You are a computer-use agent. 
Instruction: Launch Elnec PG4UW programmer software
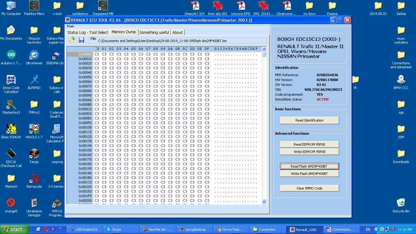click(11, 132)
